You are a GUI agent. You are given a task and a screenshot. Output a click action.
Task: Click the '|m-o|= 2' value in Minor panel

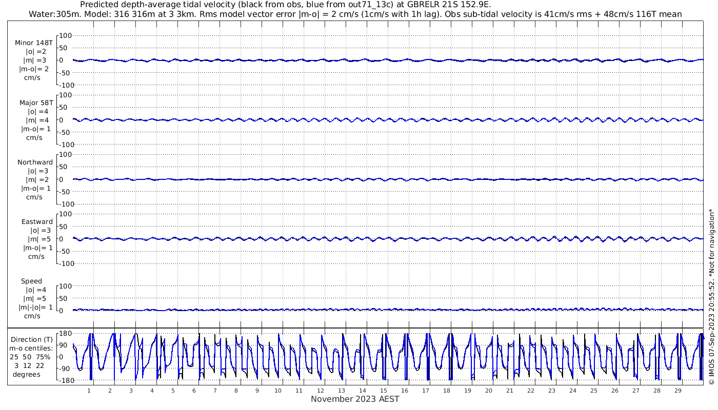point(34,69)
